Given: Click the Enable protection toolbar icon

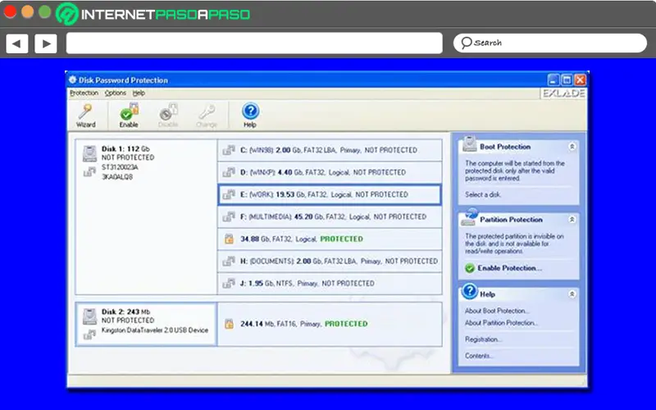Looking at the screenshot, I should click(x=129, y=116).
